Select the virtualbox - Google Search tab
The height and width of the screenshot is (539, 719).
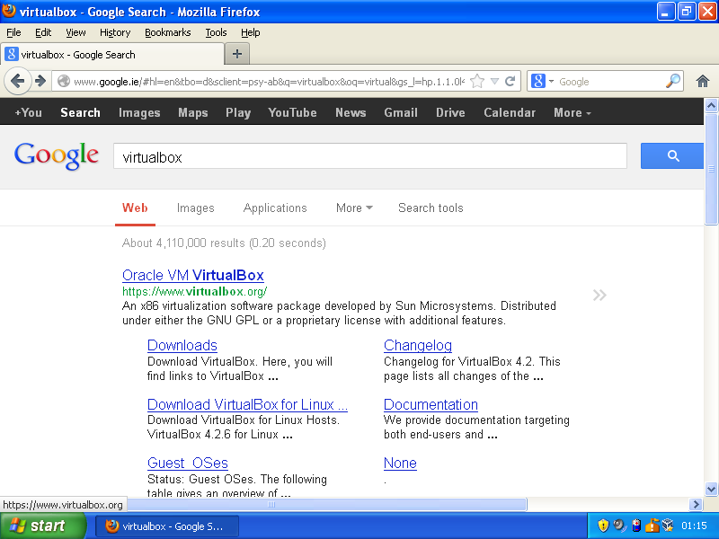click(x=111, y=55)
